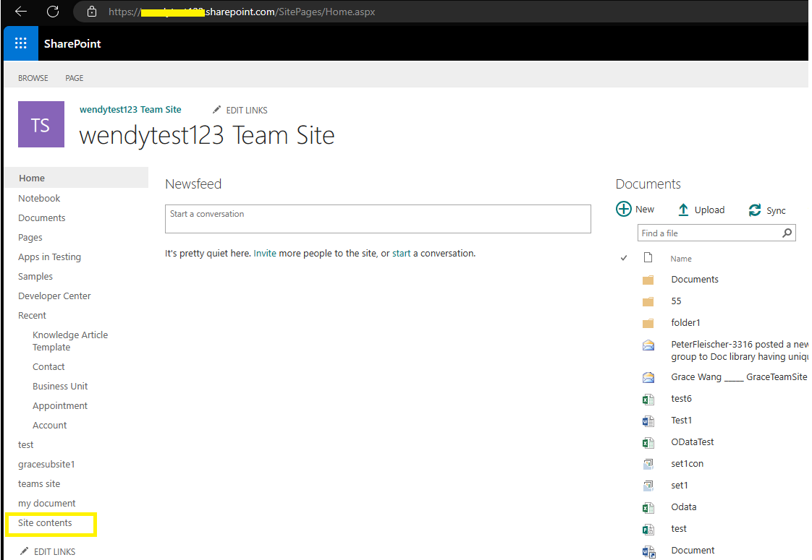Open the BROWSE ribbon tab
Viewport: 812px width, 560px height.
33,78
